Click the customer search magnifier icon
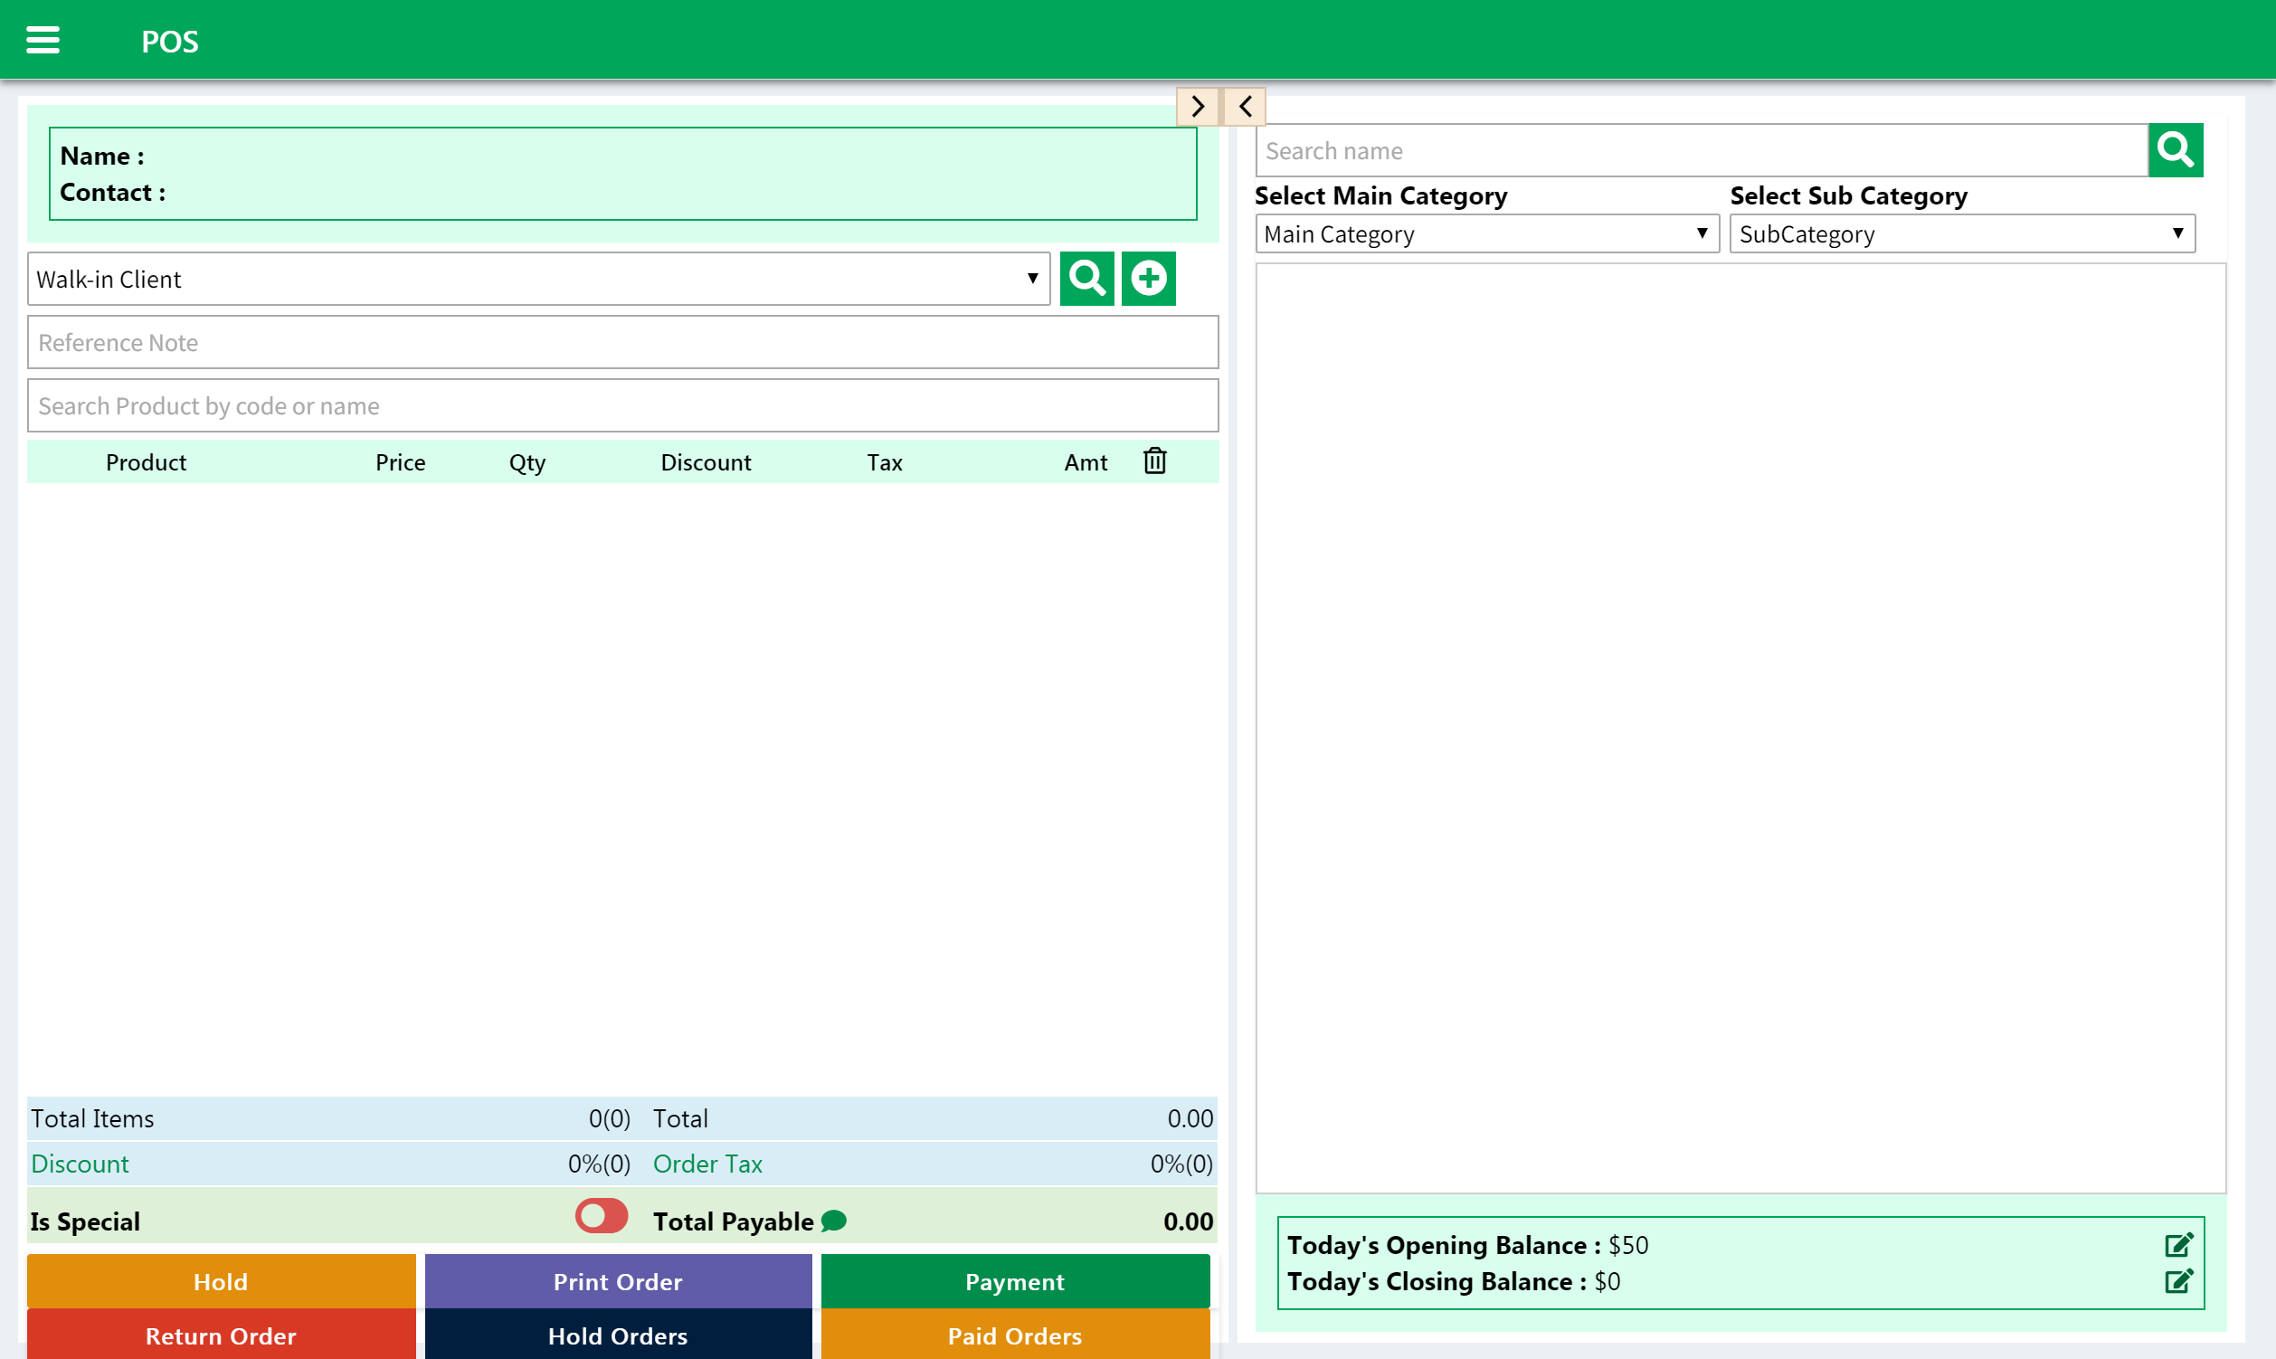 pos(1086,279)
